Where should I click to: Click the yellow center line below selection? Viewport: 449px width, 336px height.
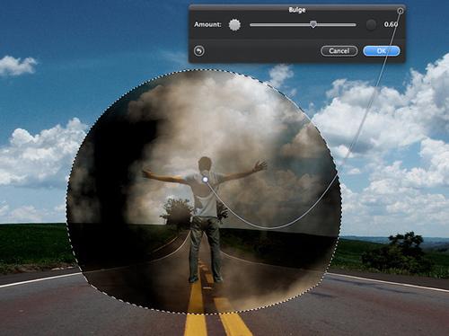click(x=195, y=325)
